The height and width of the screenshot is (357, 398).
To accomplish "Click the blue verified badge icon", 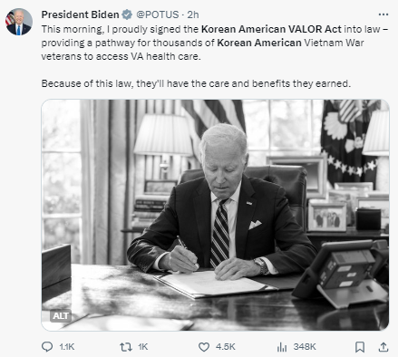I will coord(127,14).
